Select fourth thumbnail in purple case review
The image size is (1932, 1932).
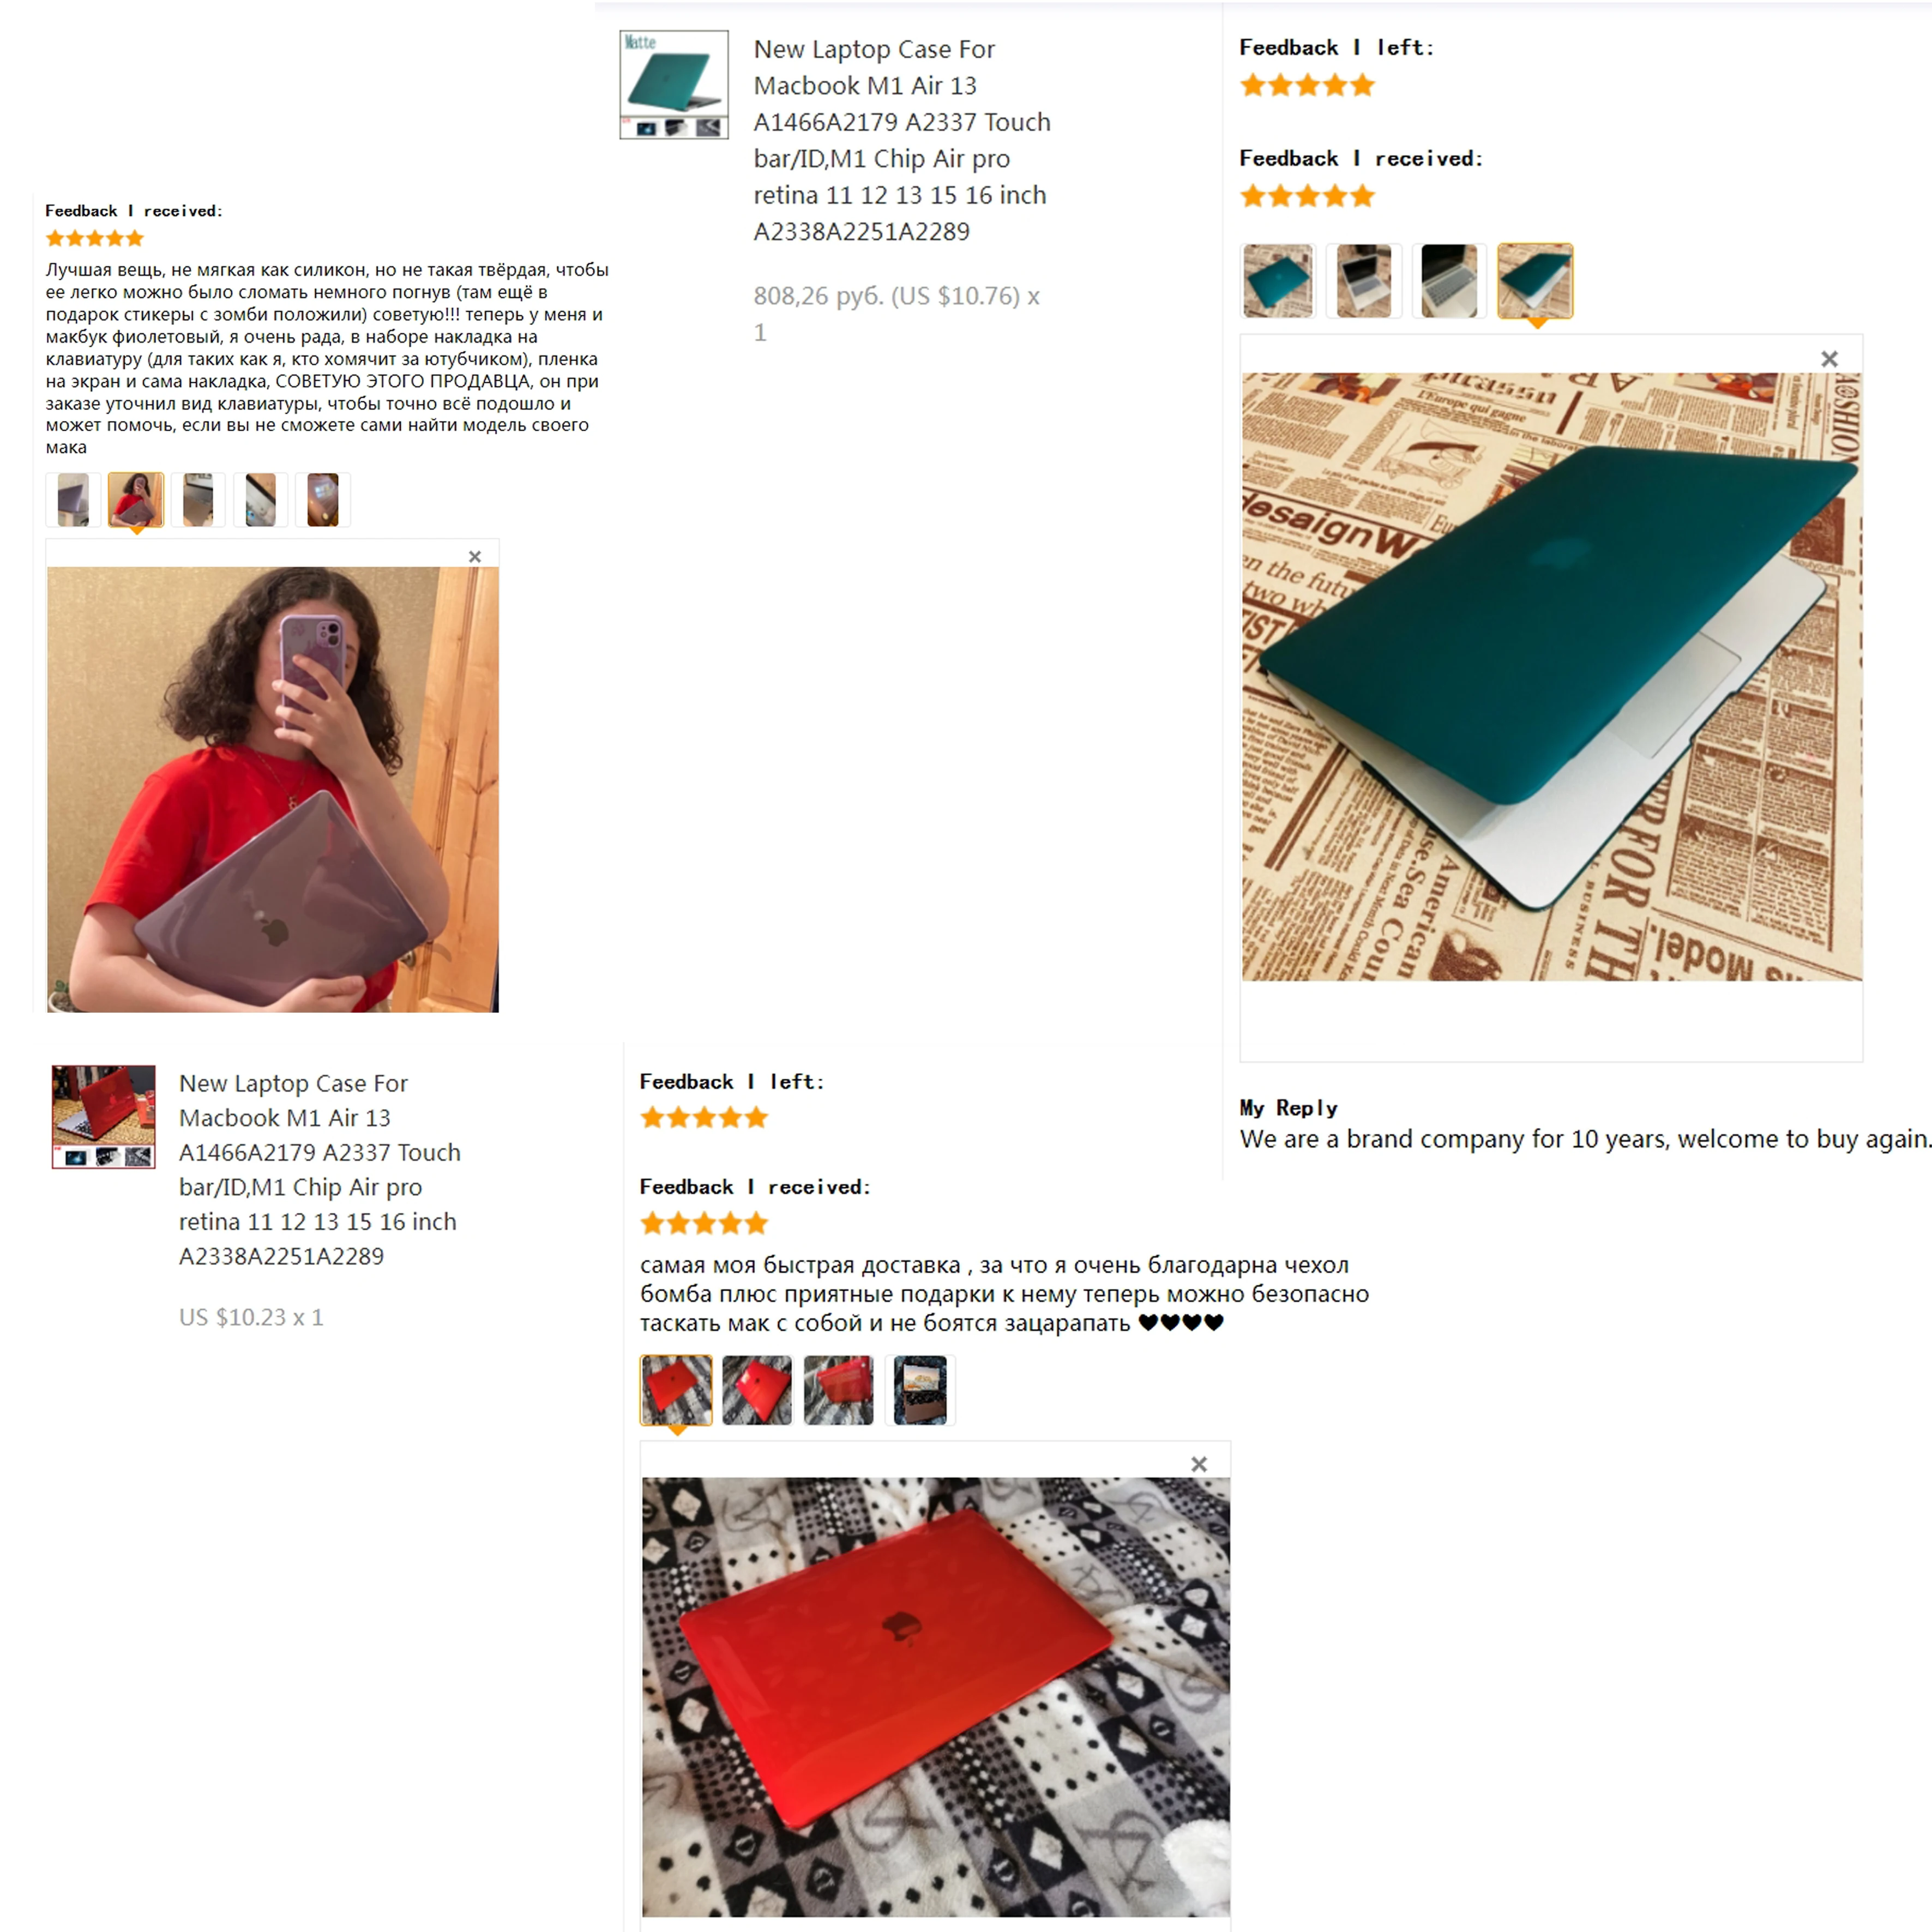click(x=260, y=499)
